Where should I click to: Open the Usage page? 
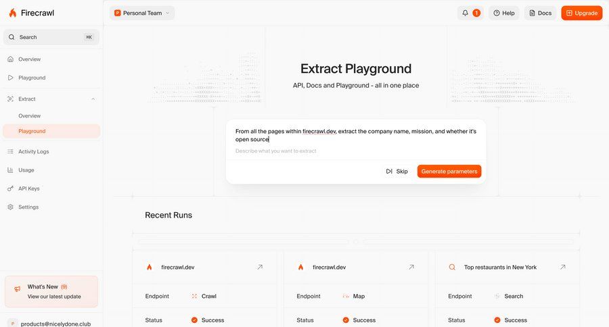(26, 170)
